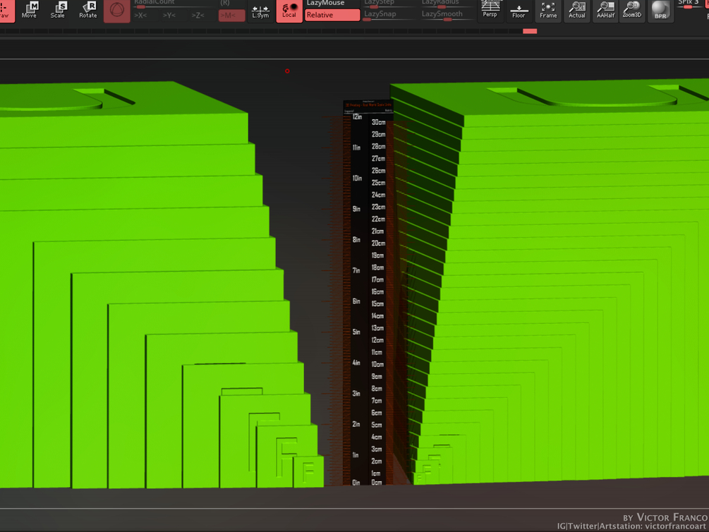709x532 pixels.
Task: Toggle the Relative LazyMouse button
Action: (x=332, y=15)
